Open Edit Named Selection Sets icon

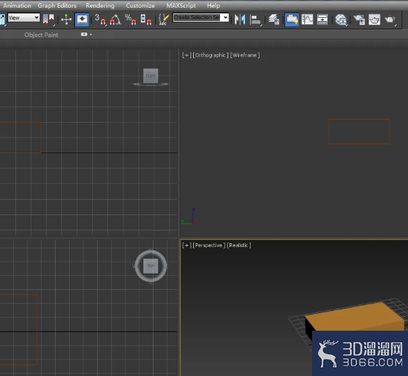click(x=164, y=20)
